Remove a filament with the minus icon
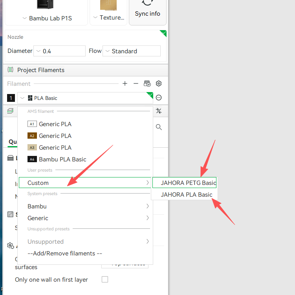Screen dimensions: 295x295 (x=136, y=83)
